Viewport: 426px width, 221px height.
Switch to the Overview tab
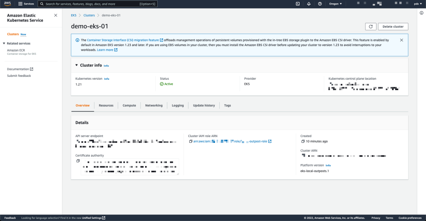click(x=83, y=106)
